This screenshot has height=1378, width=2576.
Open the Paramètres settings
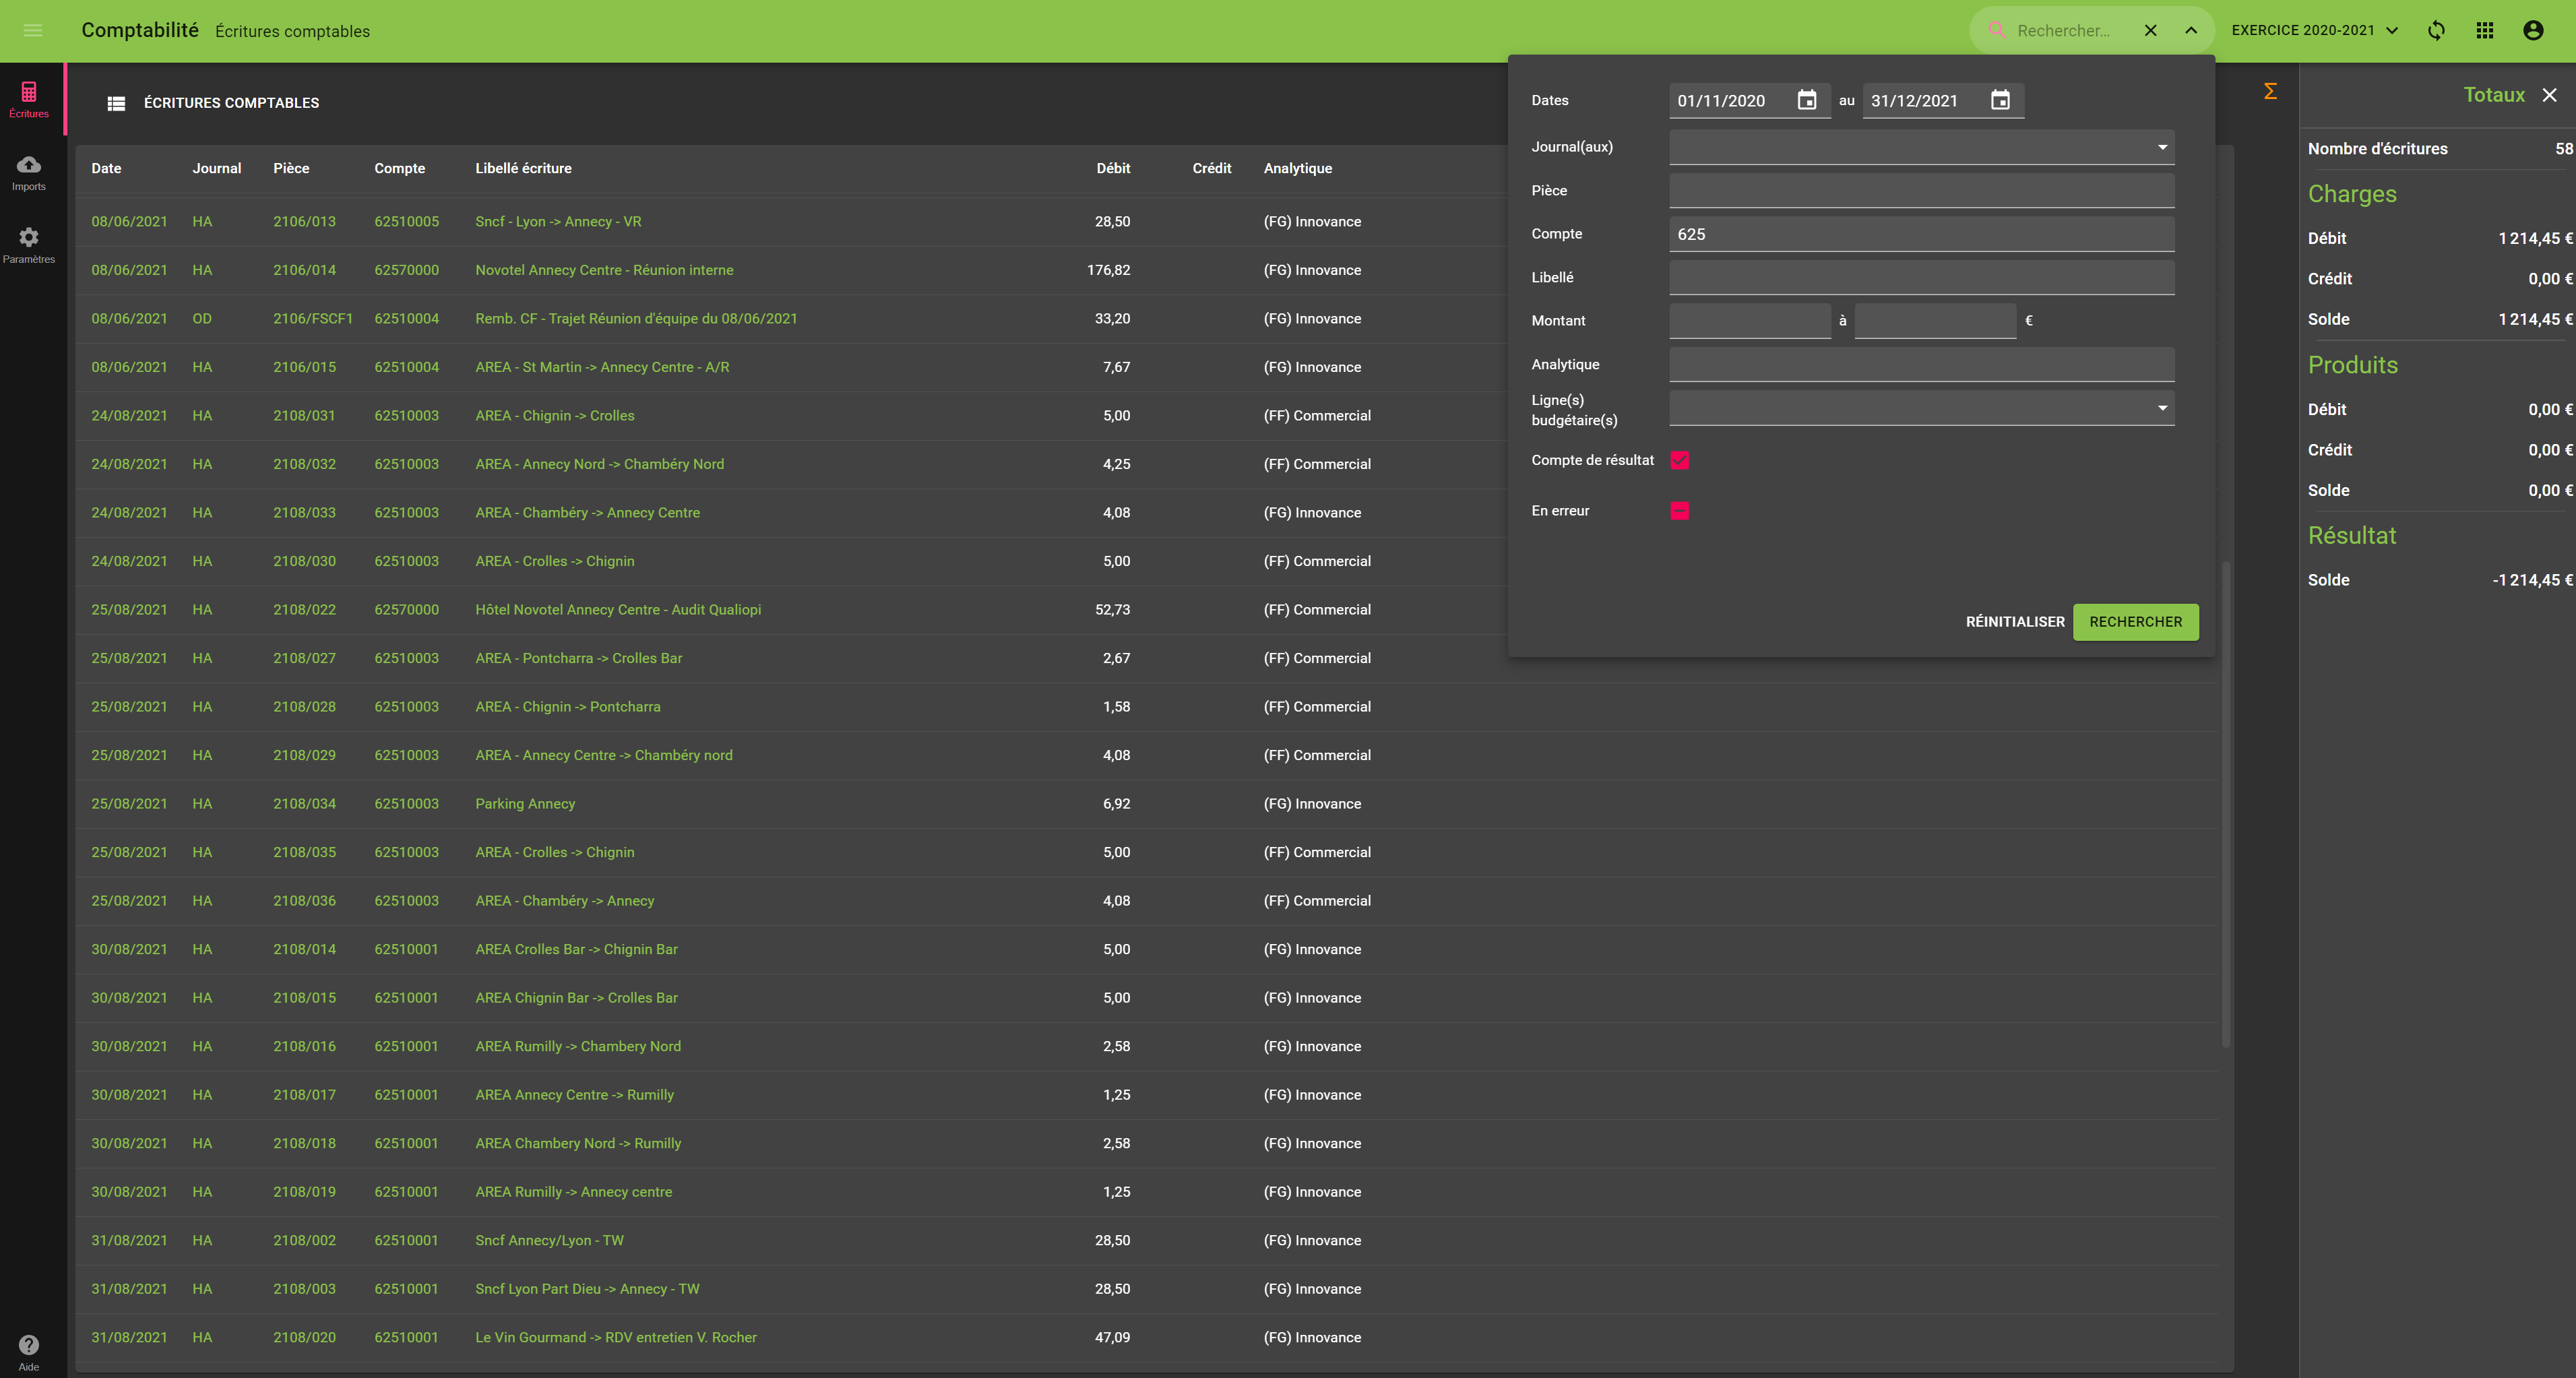coord(29,243)
